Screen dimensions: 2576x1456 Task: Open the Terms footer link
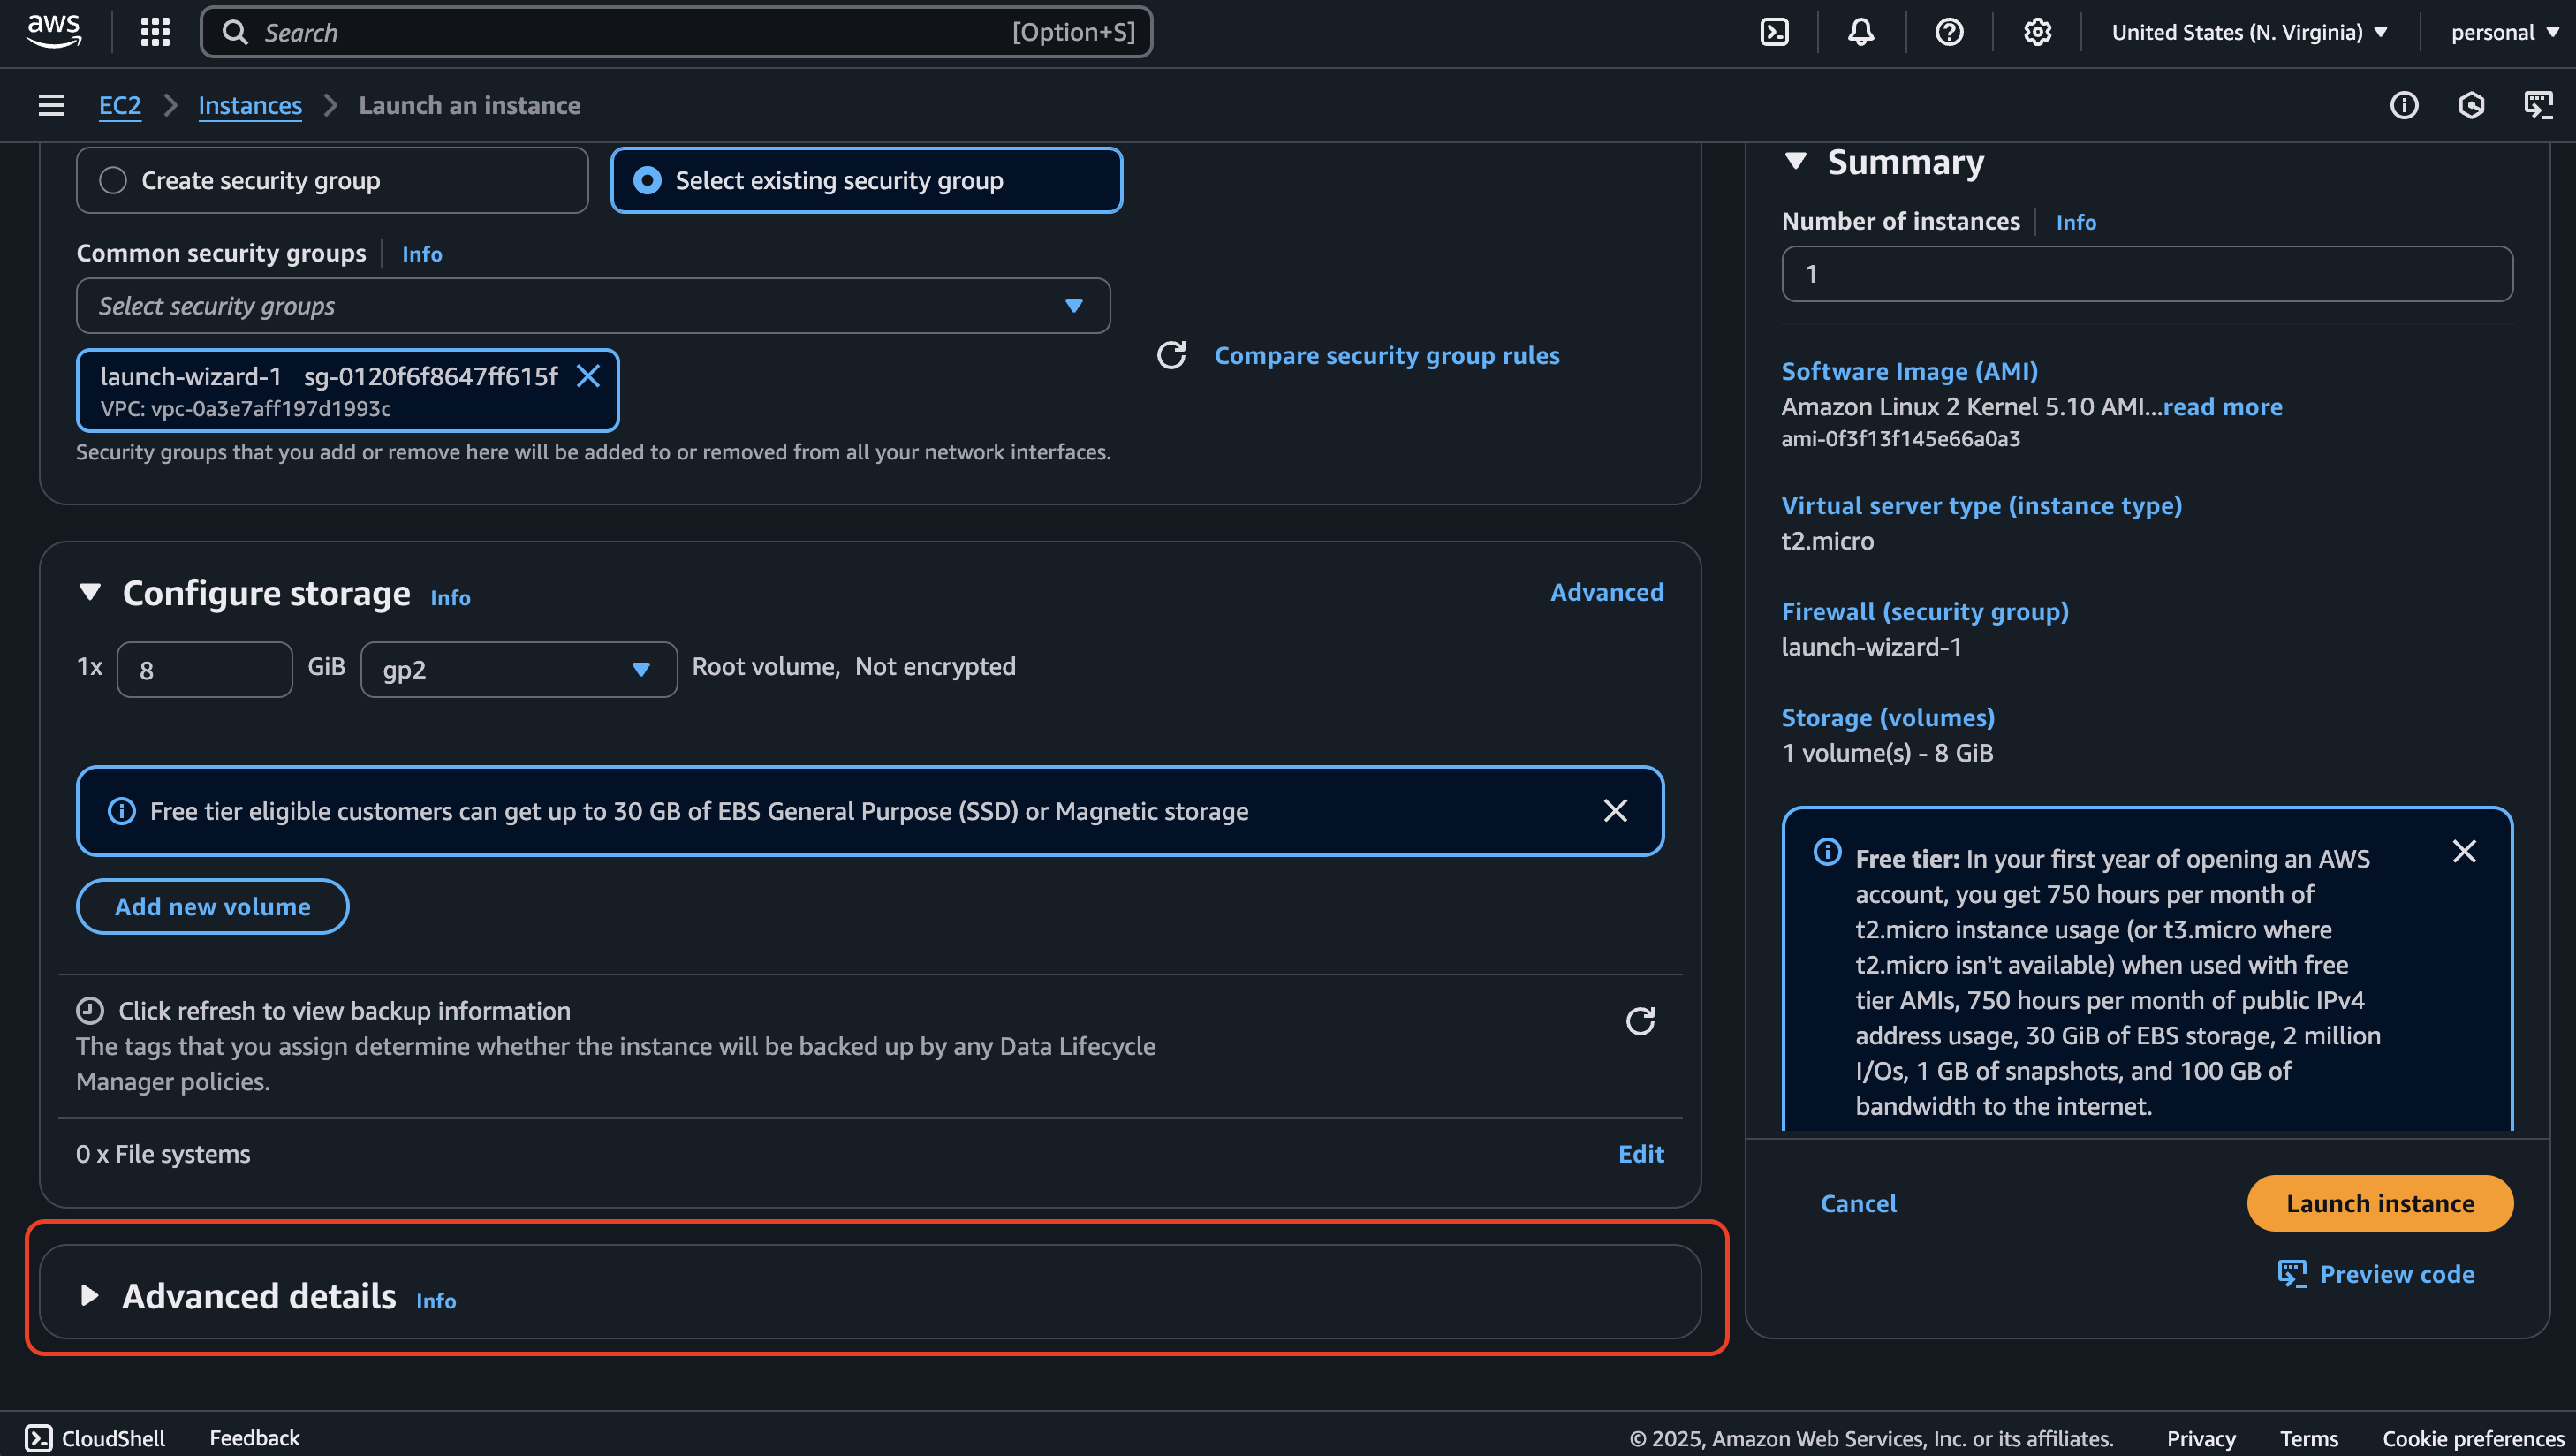pos(2309,1438)
